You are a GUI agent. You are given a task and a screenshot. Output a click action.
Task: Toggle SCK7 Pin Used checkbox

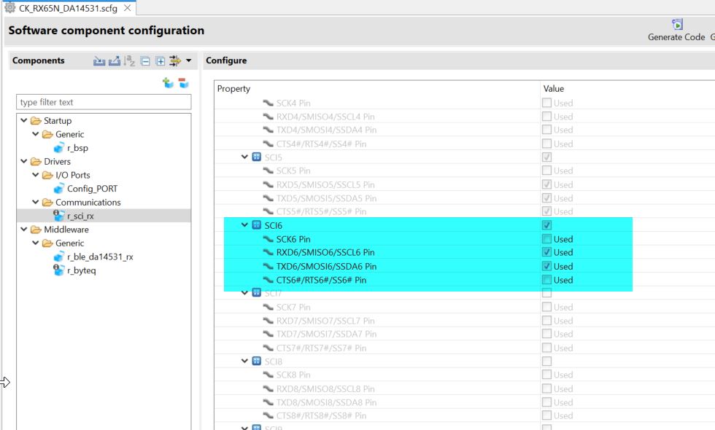546,307
